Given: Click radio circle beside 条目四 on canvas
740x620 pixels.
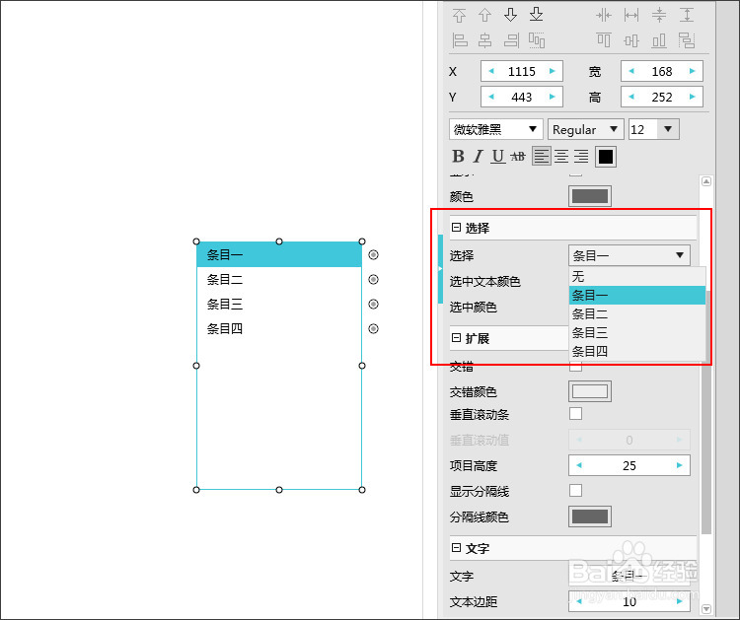Looking at the screenshot, I should 373,328.
